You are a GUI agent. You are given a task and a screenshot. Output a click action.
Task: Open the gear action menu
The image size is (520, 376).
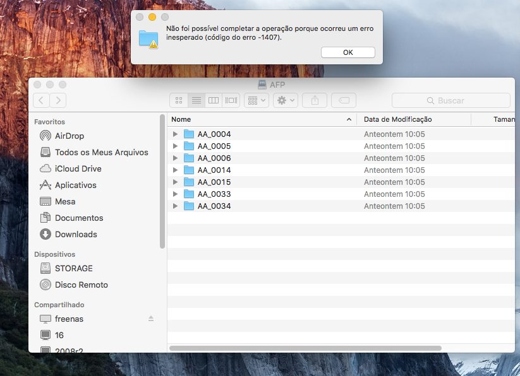286,100
